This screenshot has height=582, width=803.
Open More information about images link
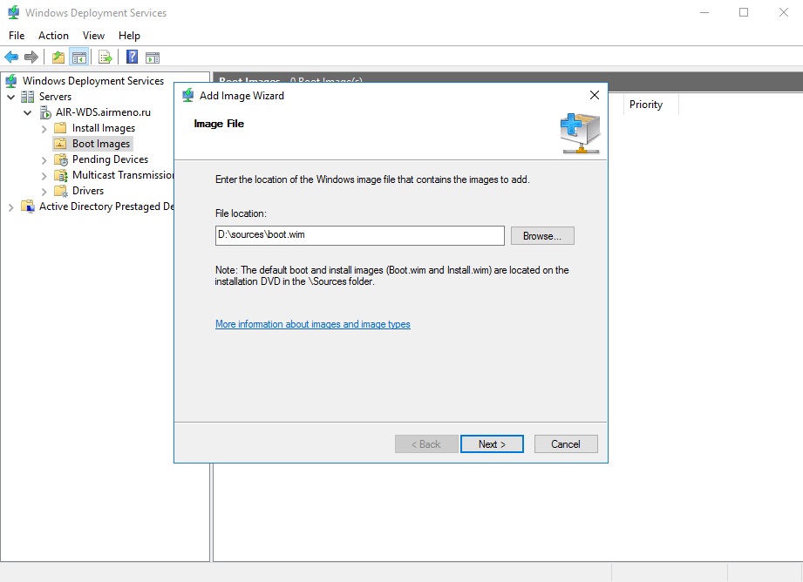(312, 324)
